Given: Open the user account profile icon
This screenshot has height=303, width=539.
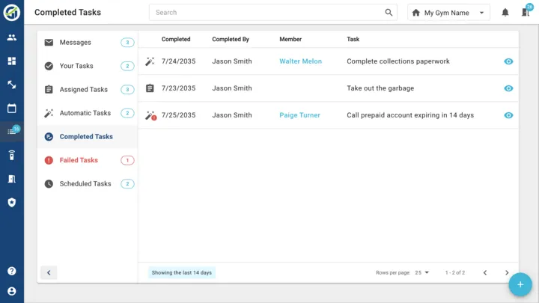Looking at the screenshot, I should point(12,291).
